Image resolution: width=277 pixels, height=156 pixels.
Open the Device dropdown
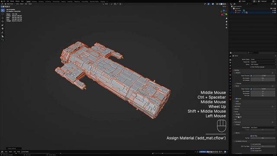tap(263, 65)
